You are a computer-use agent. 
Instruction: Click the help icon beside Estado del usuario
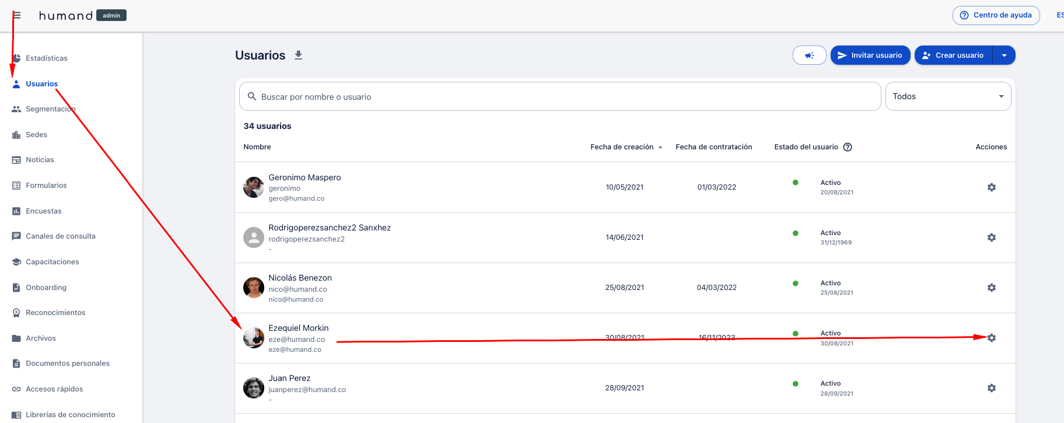[x=848, y=147]
